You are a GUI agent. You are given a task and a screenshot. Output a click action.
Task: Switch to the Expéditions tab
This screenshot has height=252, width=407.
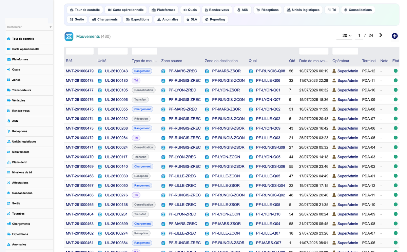click(x=138, y=19)
